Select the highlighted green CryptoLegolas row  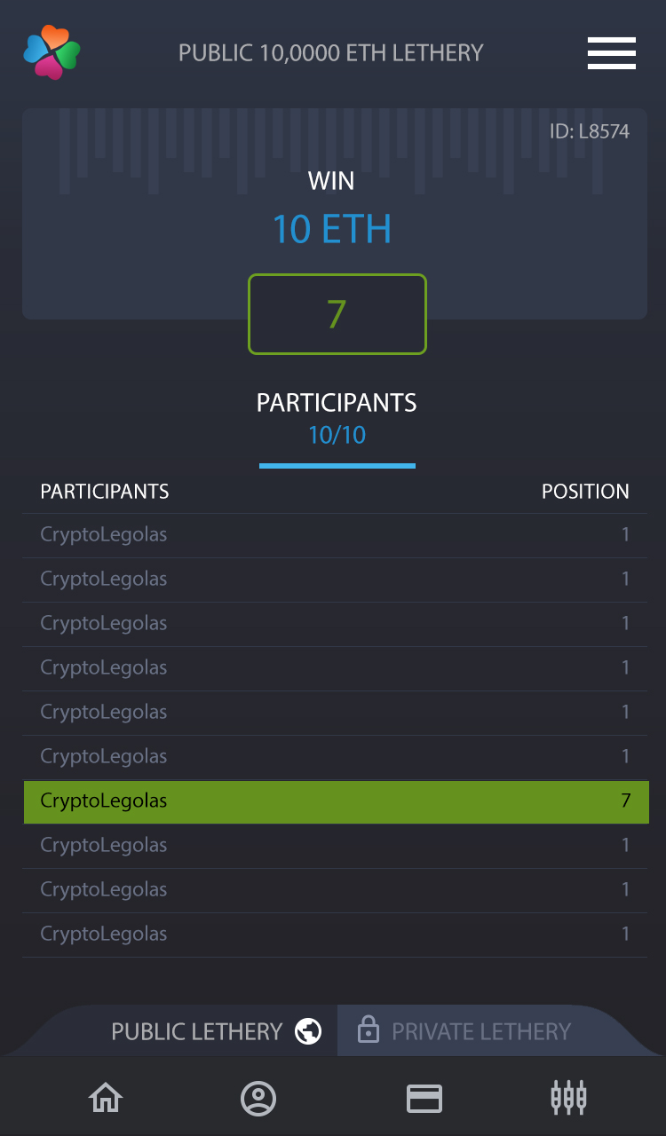336,801
